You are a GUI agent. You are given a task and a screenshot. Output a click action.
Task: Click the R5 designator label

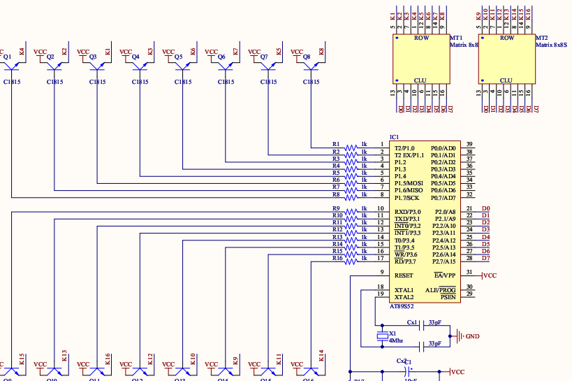(x=336, y=173)
